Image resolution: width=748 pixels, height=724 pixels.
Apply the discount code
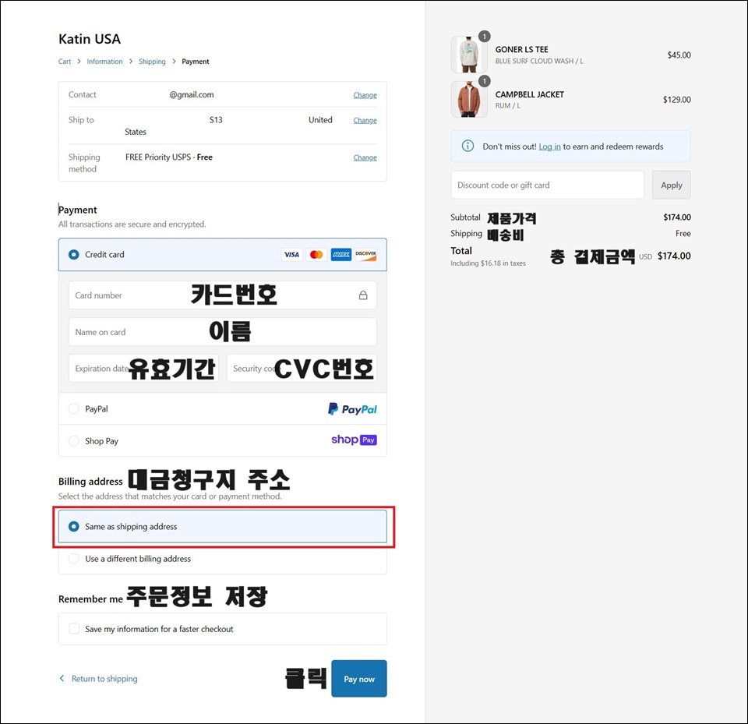(671, 185)
